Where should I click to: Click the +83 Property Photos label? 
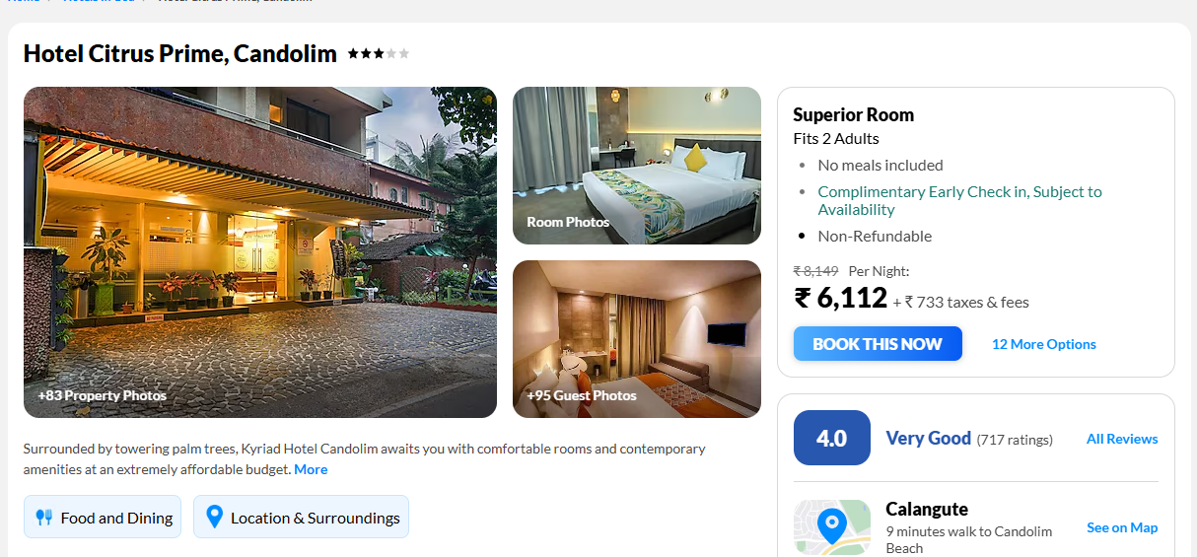tap(103, 395)
